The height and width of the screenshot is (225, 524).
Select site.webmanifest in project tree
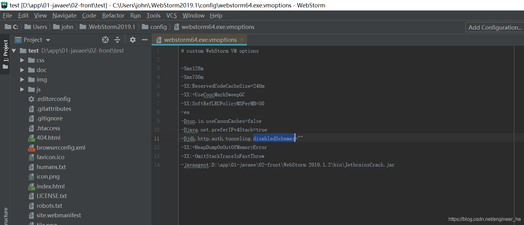(x=59, y=215)
